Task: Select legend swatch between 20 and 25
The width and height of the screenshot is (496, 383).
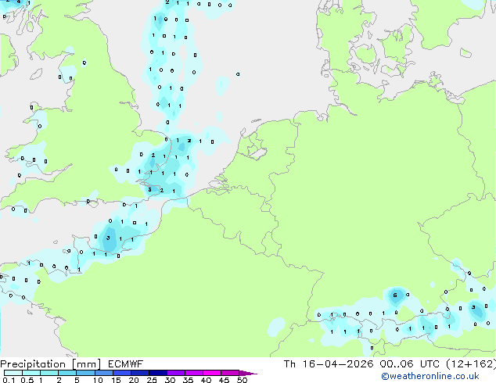Action: pos(139,373)
